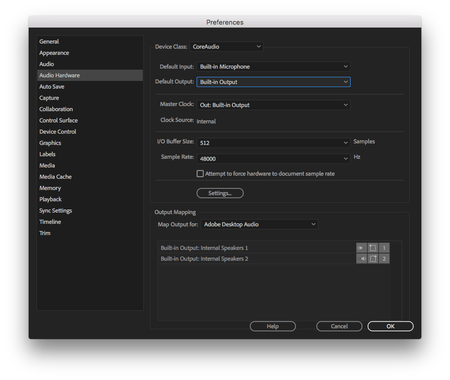Open the Default Output dropdown

(x=273, y=82)
